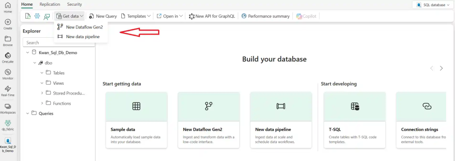Choose New data pipeline menu item
The image size is (455, 161).
81,37
